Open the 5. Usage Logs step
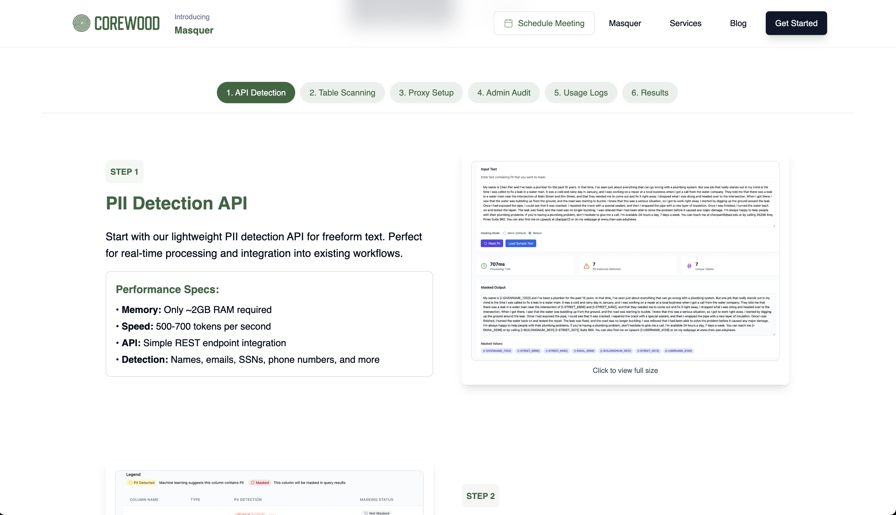The width and height of the screenshot is (896, 515). pos(581,92)
